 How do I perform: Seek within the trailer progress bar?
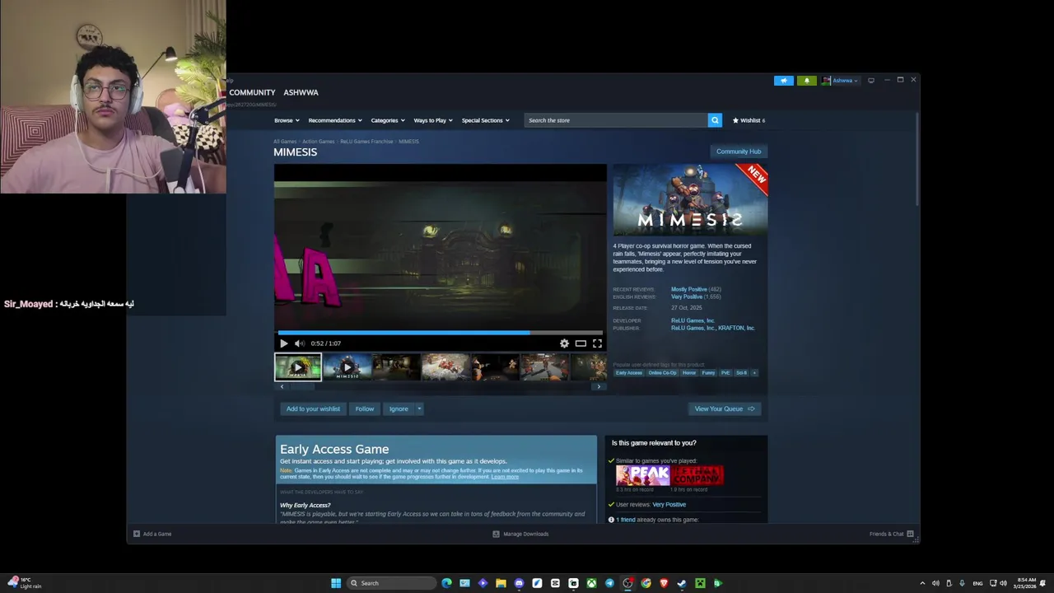click(441, 333)
